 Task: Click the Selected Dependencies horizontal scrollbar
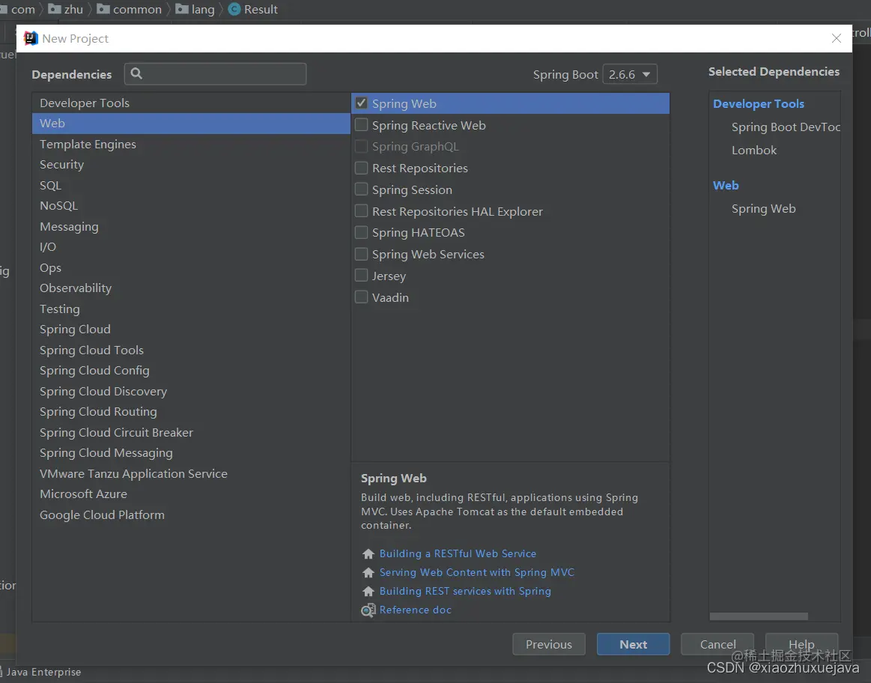click(759, 616)
